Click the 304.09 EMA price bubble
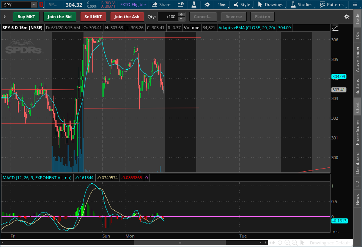The width and height of the screenshot is (362, 247). 339,77
